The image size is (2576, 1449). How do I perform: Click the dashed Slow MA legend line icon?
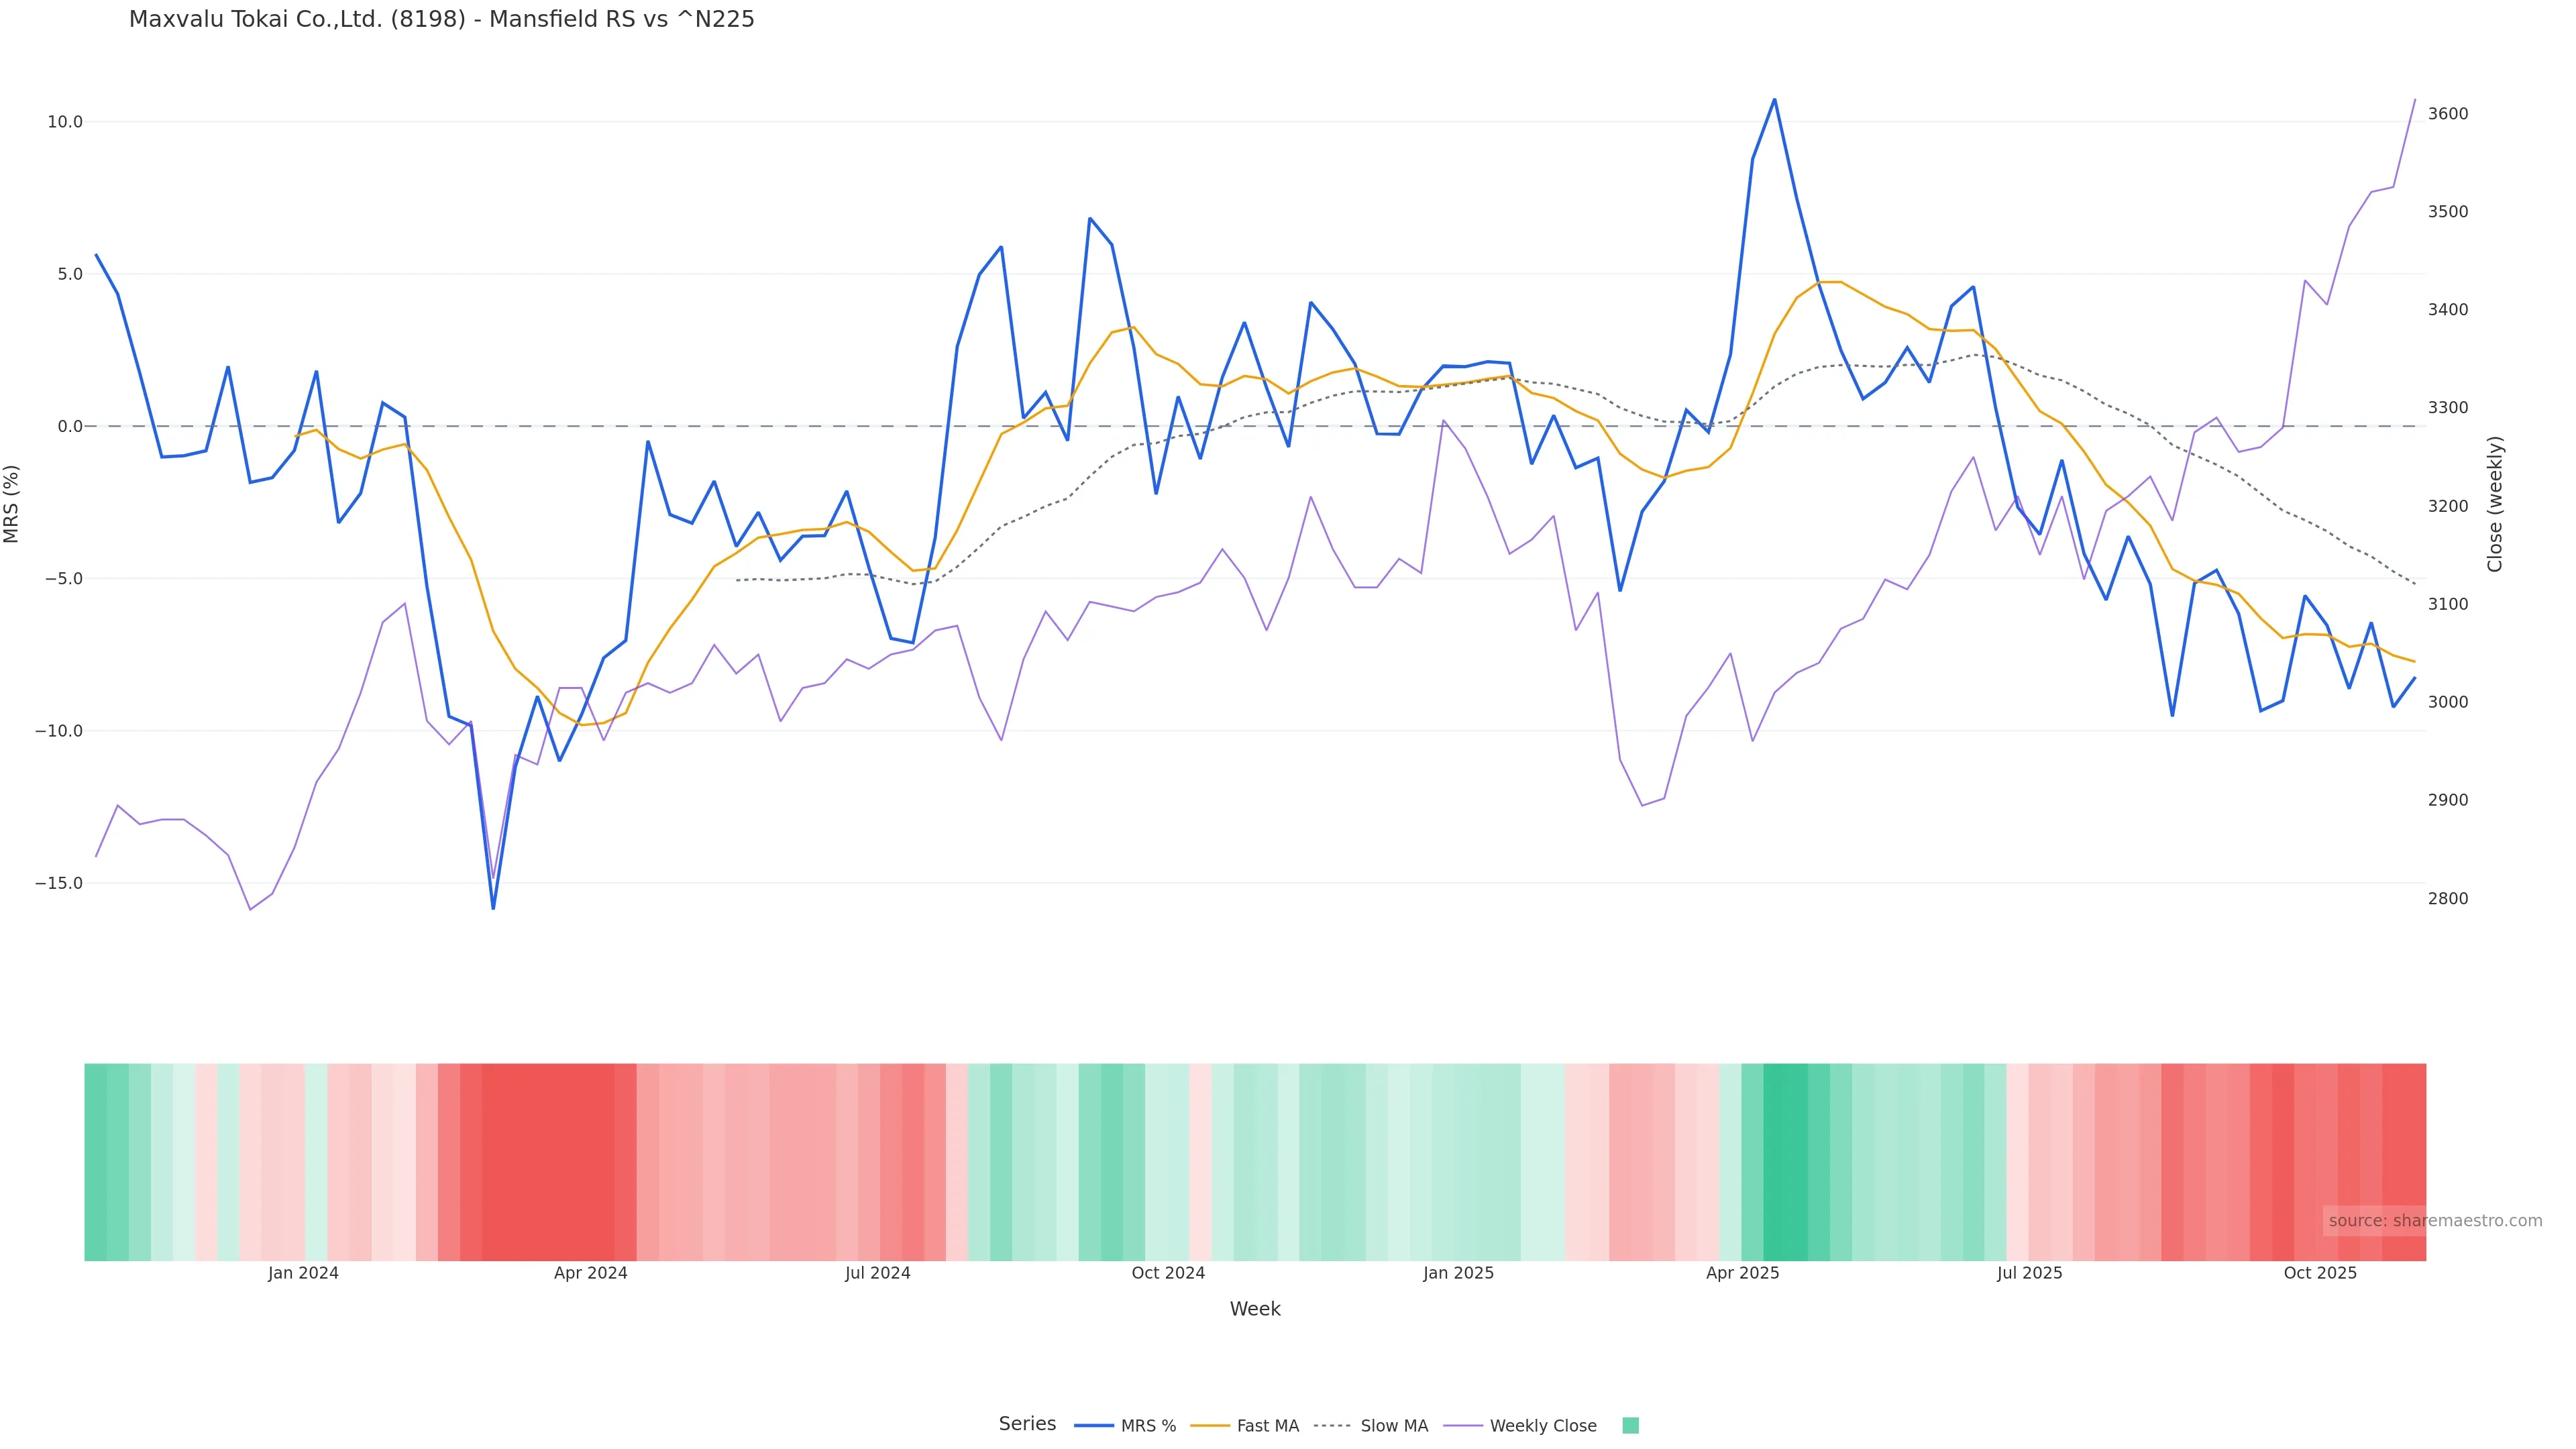pos(1332,1426)
